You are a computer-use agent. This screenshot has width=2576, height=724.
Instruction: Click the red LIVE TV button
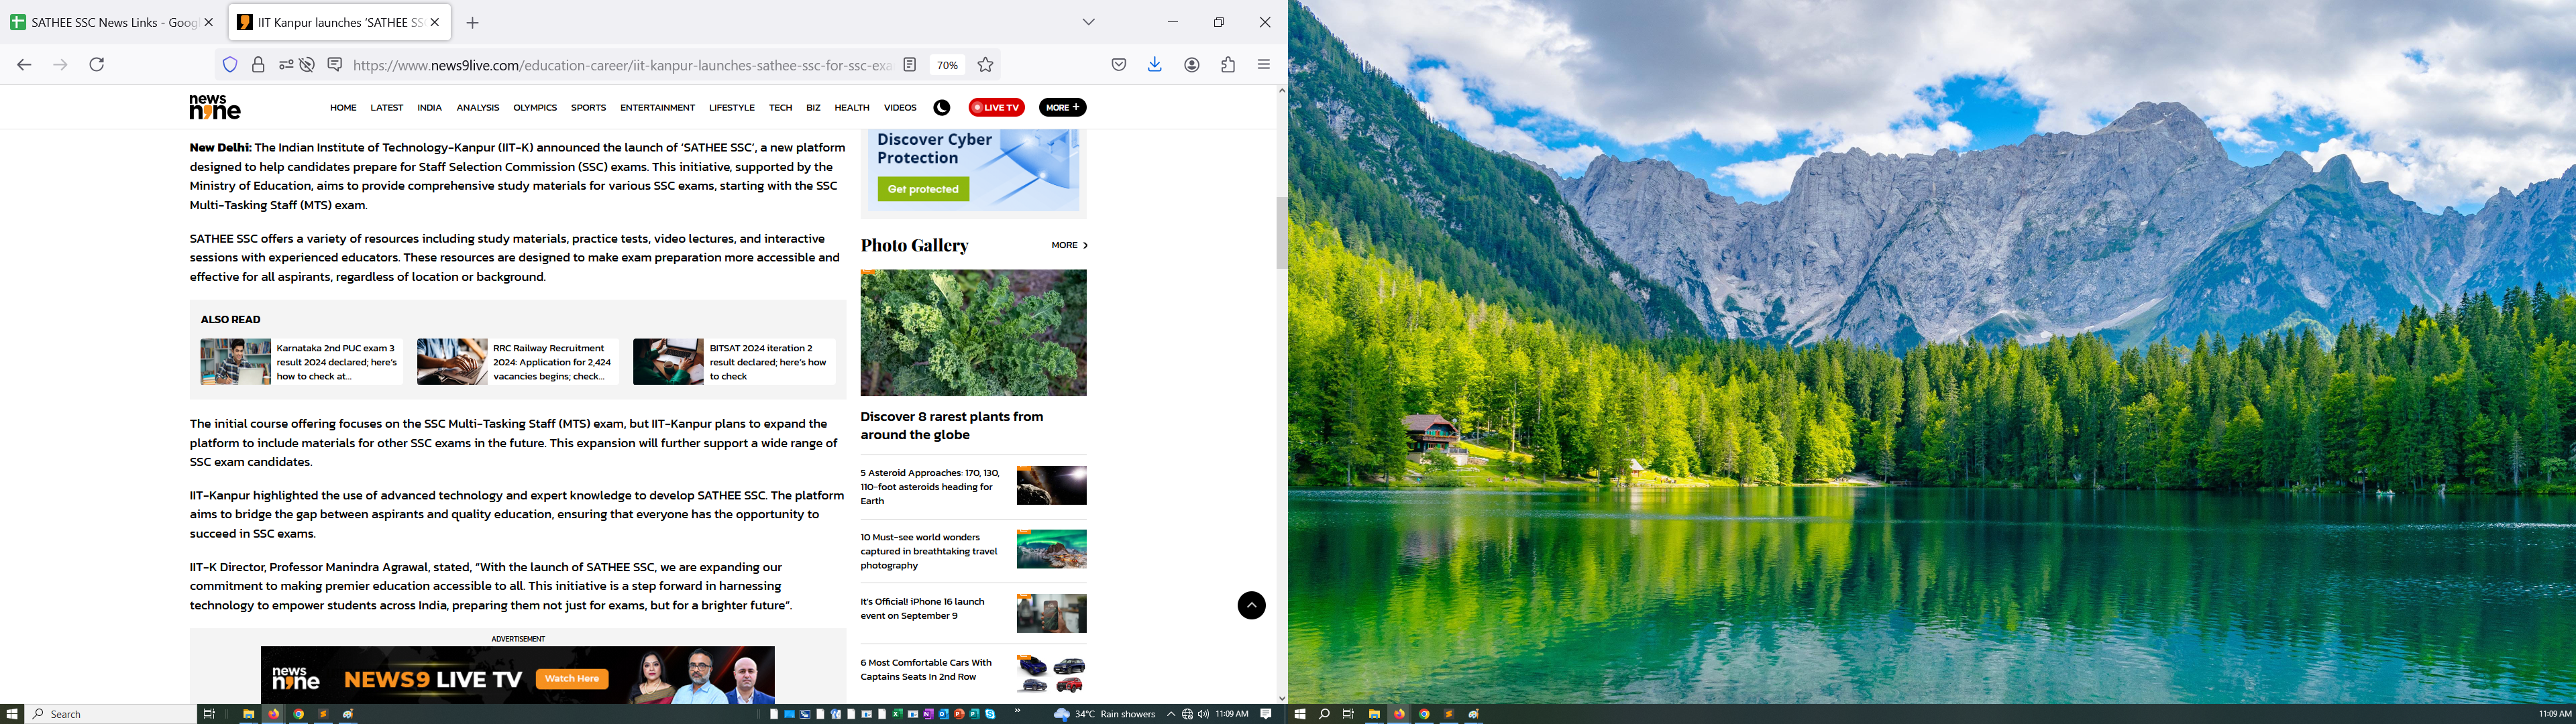(997, 107)
